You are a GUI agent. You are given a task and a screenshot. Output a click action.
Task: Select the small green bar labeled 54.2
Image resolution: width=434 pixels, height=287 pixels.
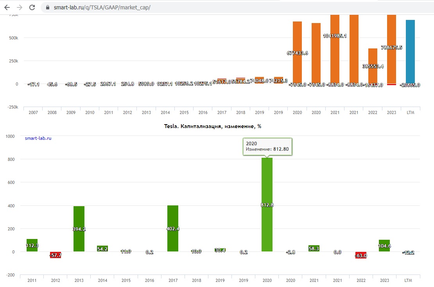point(102,249)
